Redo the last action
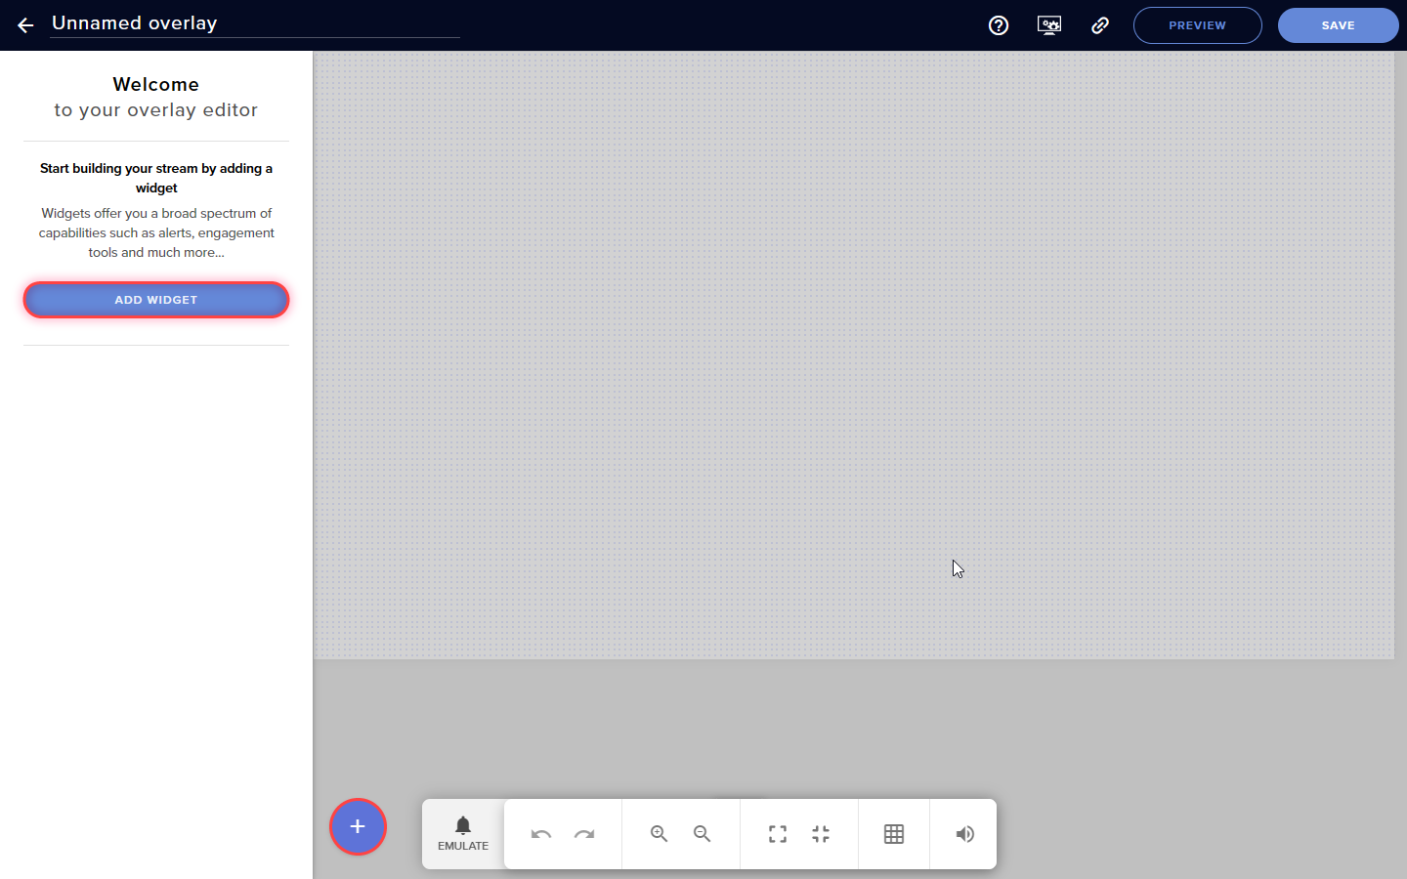Screen dimensions: 1407x879 (584, 834)
